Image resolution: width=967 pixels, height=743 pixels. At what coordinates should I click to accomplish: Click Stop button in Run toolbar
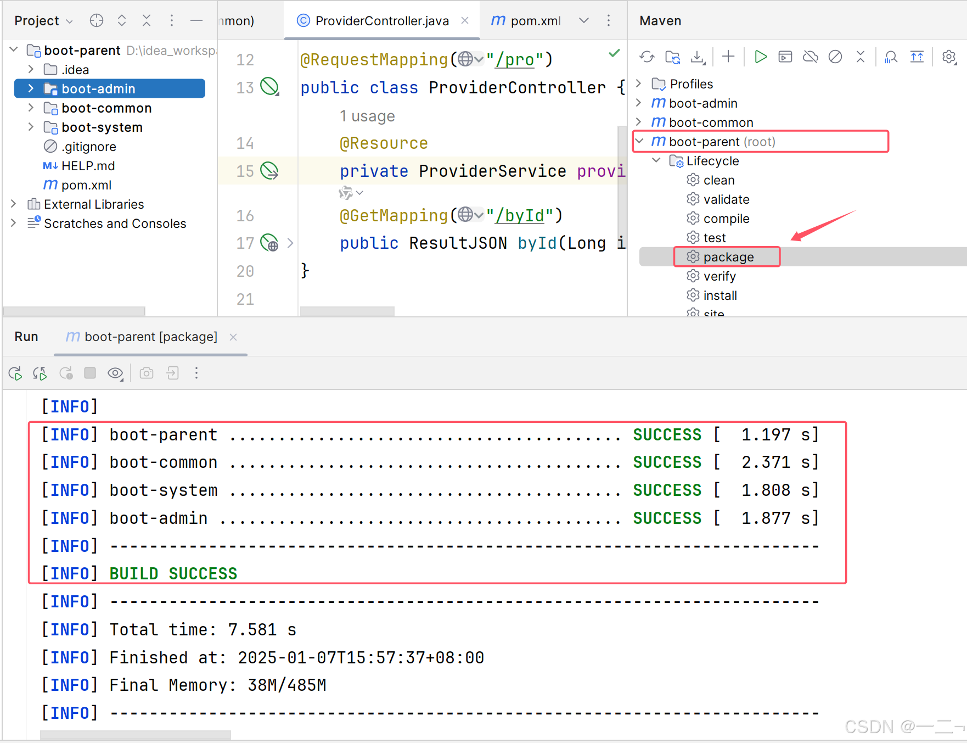(90, 373)
